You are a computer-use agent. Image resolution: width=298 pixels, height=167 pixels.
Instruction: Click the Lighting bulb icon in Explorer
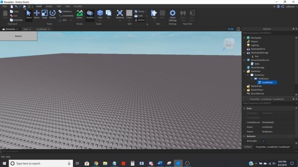tap(248, 45)
